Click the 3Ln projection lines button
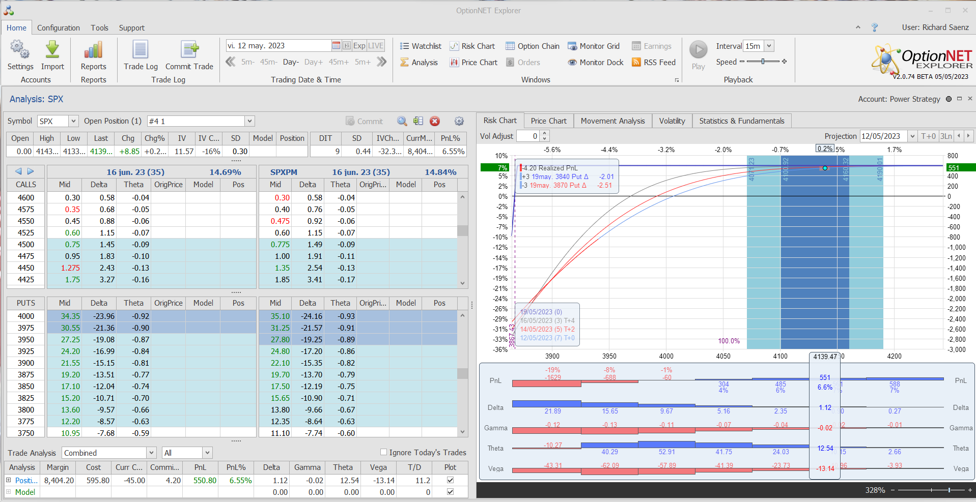This screenshot has width=976, height=502. 946,136
